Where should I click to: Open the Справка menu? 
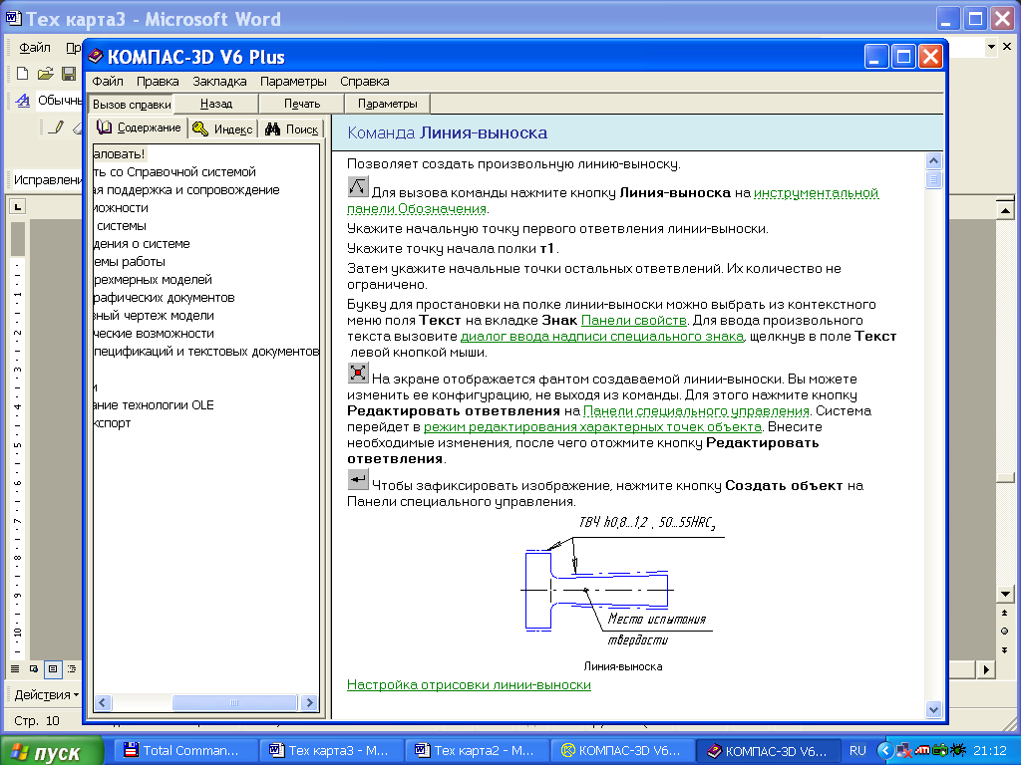click(x=365, y=82)
